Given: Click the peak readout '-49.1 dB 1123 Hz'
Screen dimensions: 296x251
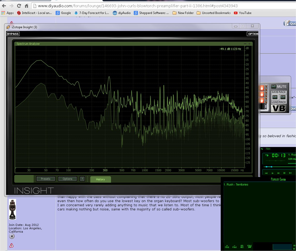Looking at the screenshot, I should [230, 49].
